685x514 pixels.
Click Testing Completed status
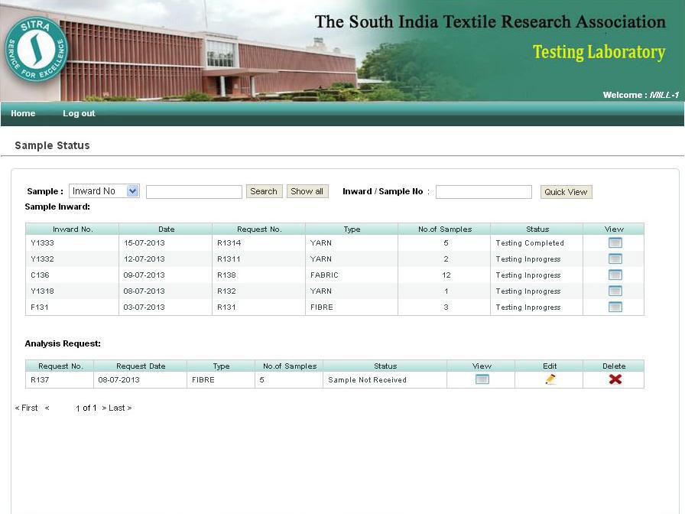coord(530,243)
